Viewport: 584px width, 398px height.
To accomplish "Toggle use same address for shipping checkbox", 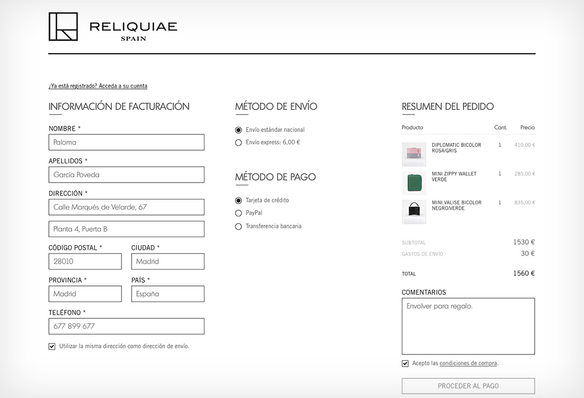I will (x=52, y=347).
